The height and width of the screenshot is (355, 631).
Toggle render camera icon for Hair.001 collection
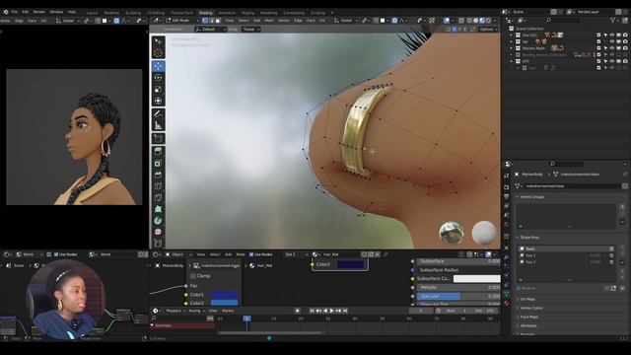point(625,35)
